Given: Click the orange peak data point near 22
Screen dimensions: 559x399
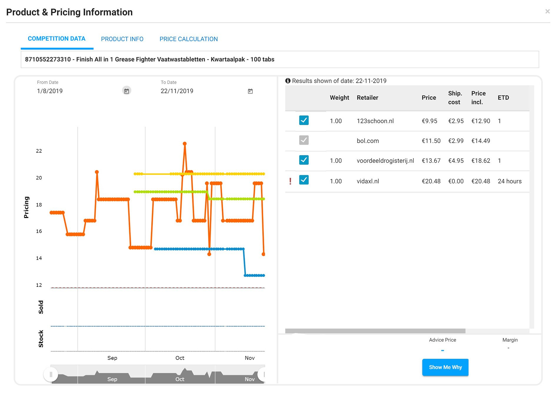Looking at the screenshot, I should point(184,144).
